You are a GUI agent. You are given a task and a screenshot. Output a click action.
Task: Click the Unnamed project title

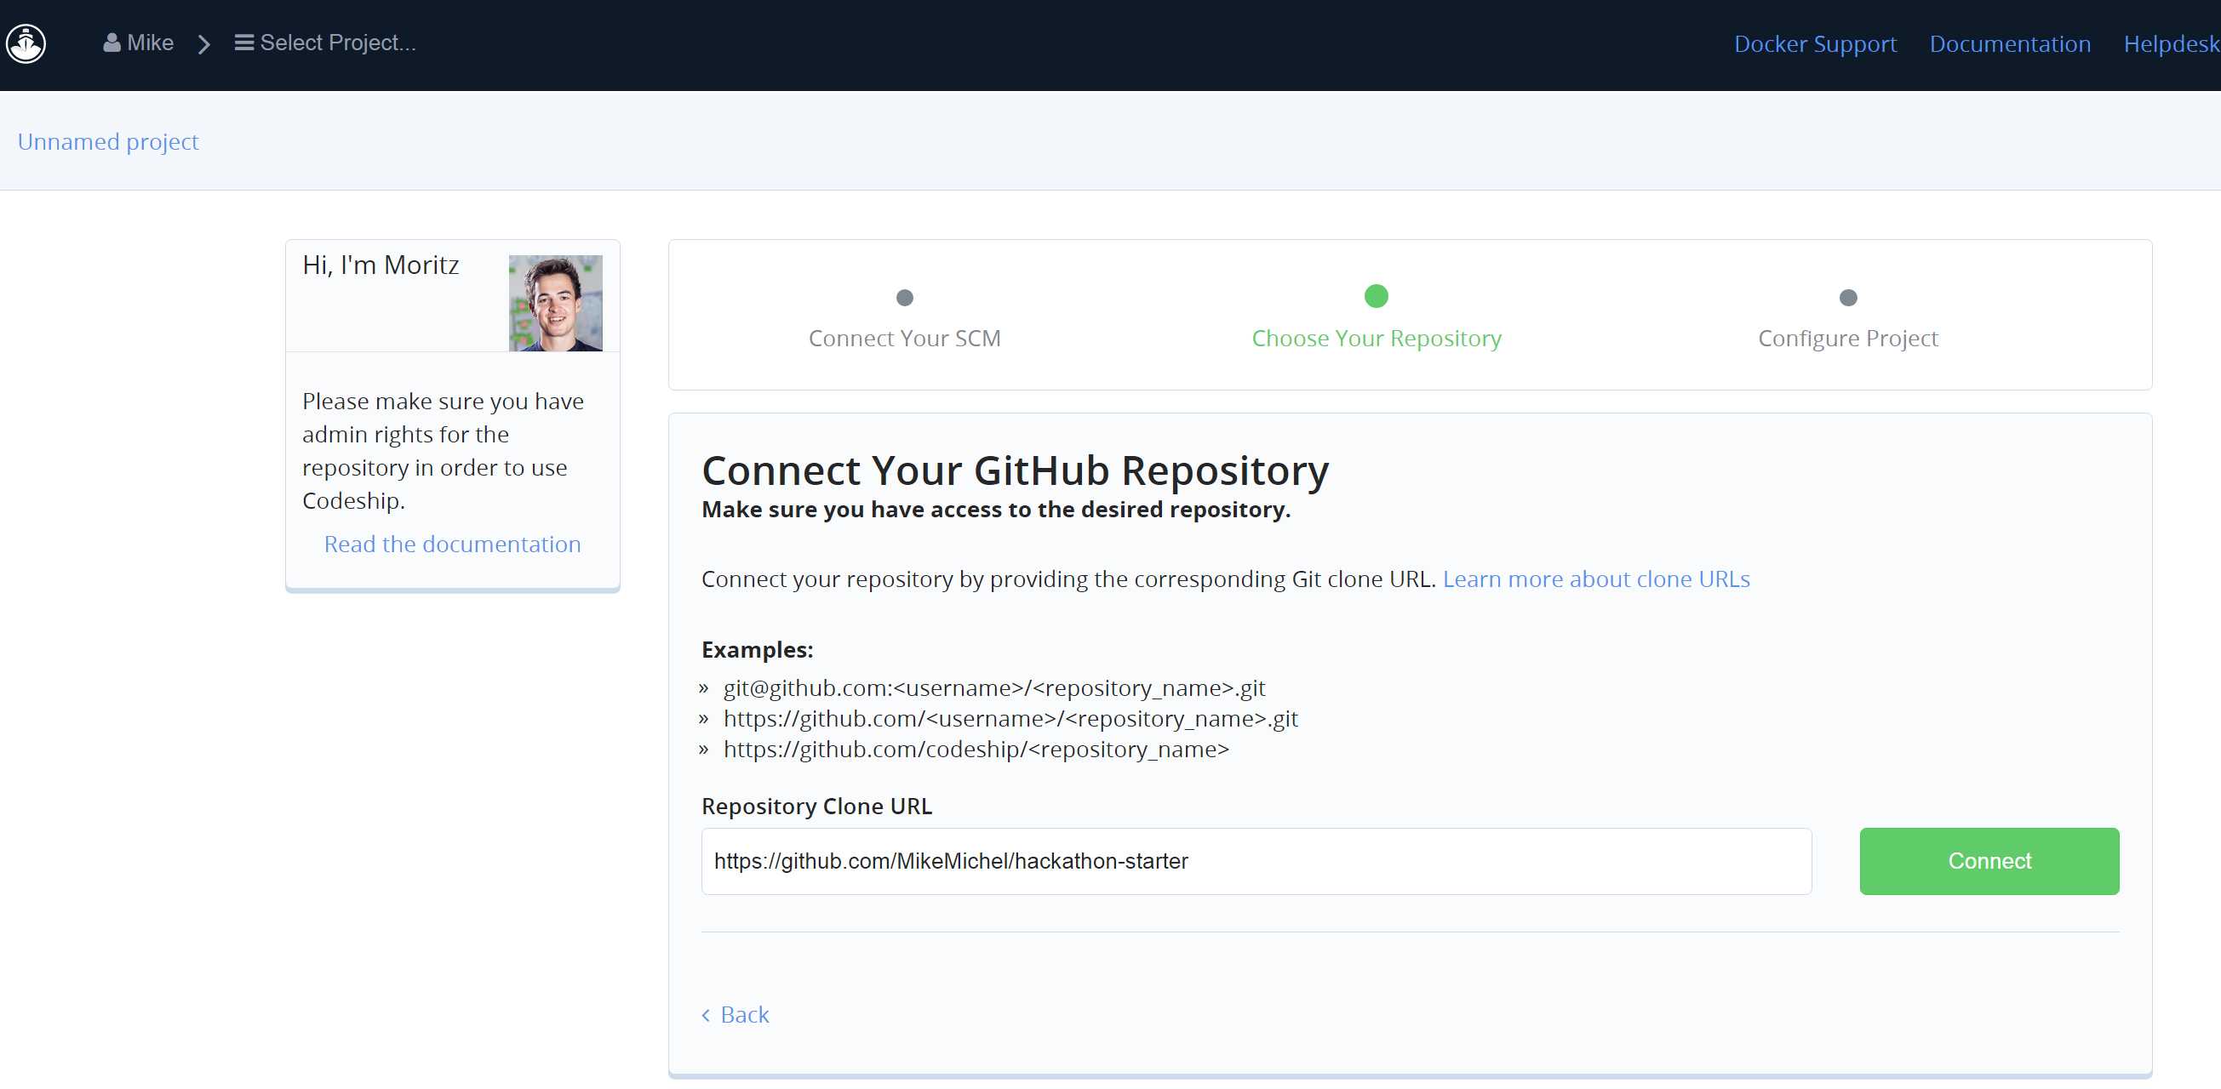pyautogui.click(x=108, y=141)
